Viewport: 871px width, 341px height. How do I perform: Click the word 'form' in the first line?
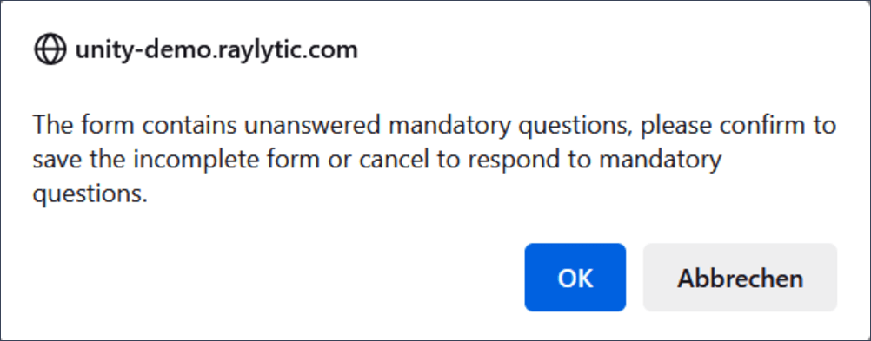106,125
